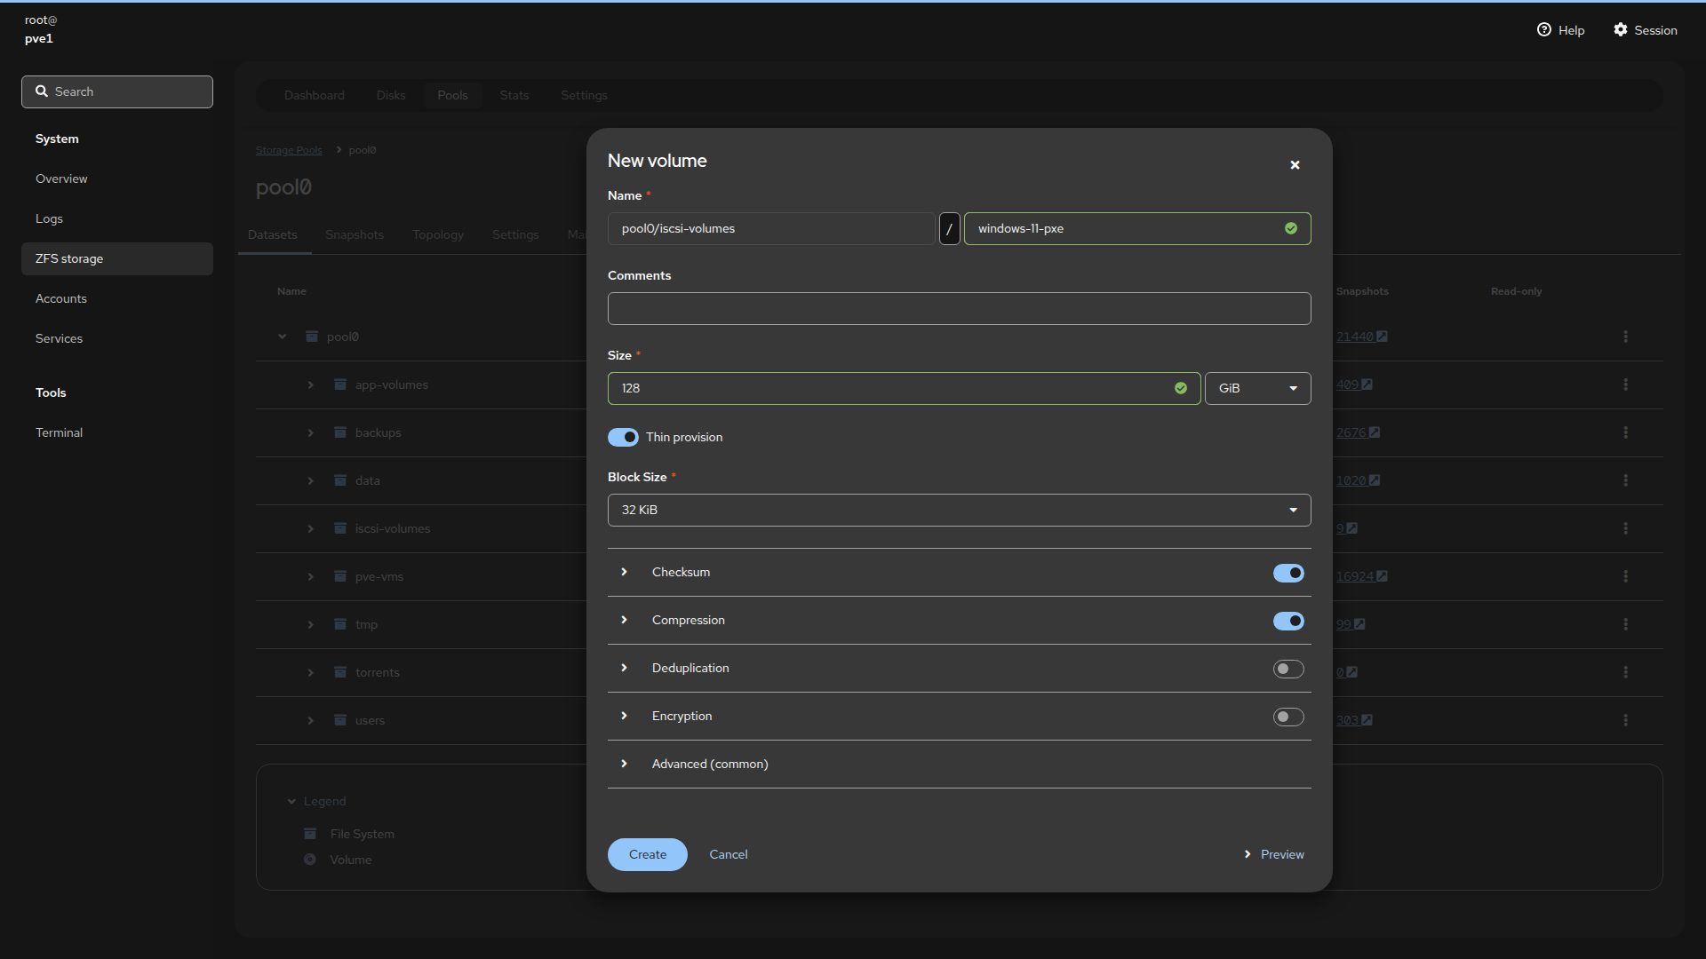Turn off the Compression switch
Viewport: 1706px width, 959px height.
[x=1288, y=621]
